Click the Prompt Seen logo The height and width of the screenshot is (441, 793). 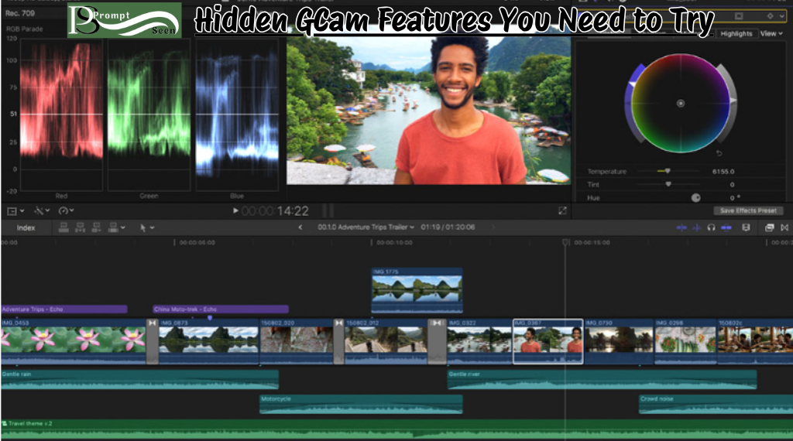[x=125, y=20]
